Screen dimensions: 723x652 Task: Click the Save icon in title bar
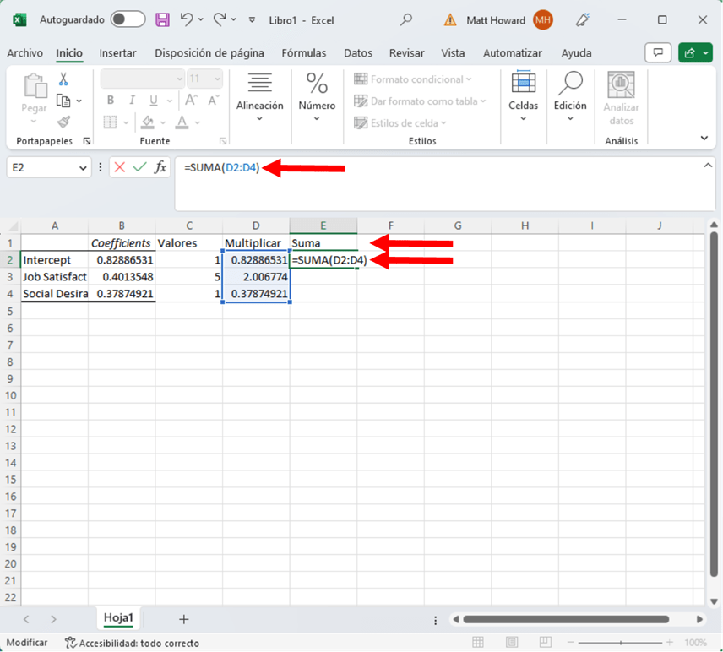click(162, 19)
